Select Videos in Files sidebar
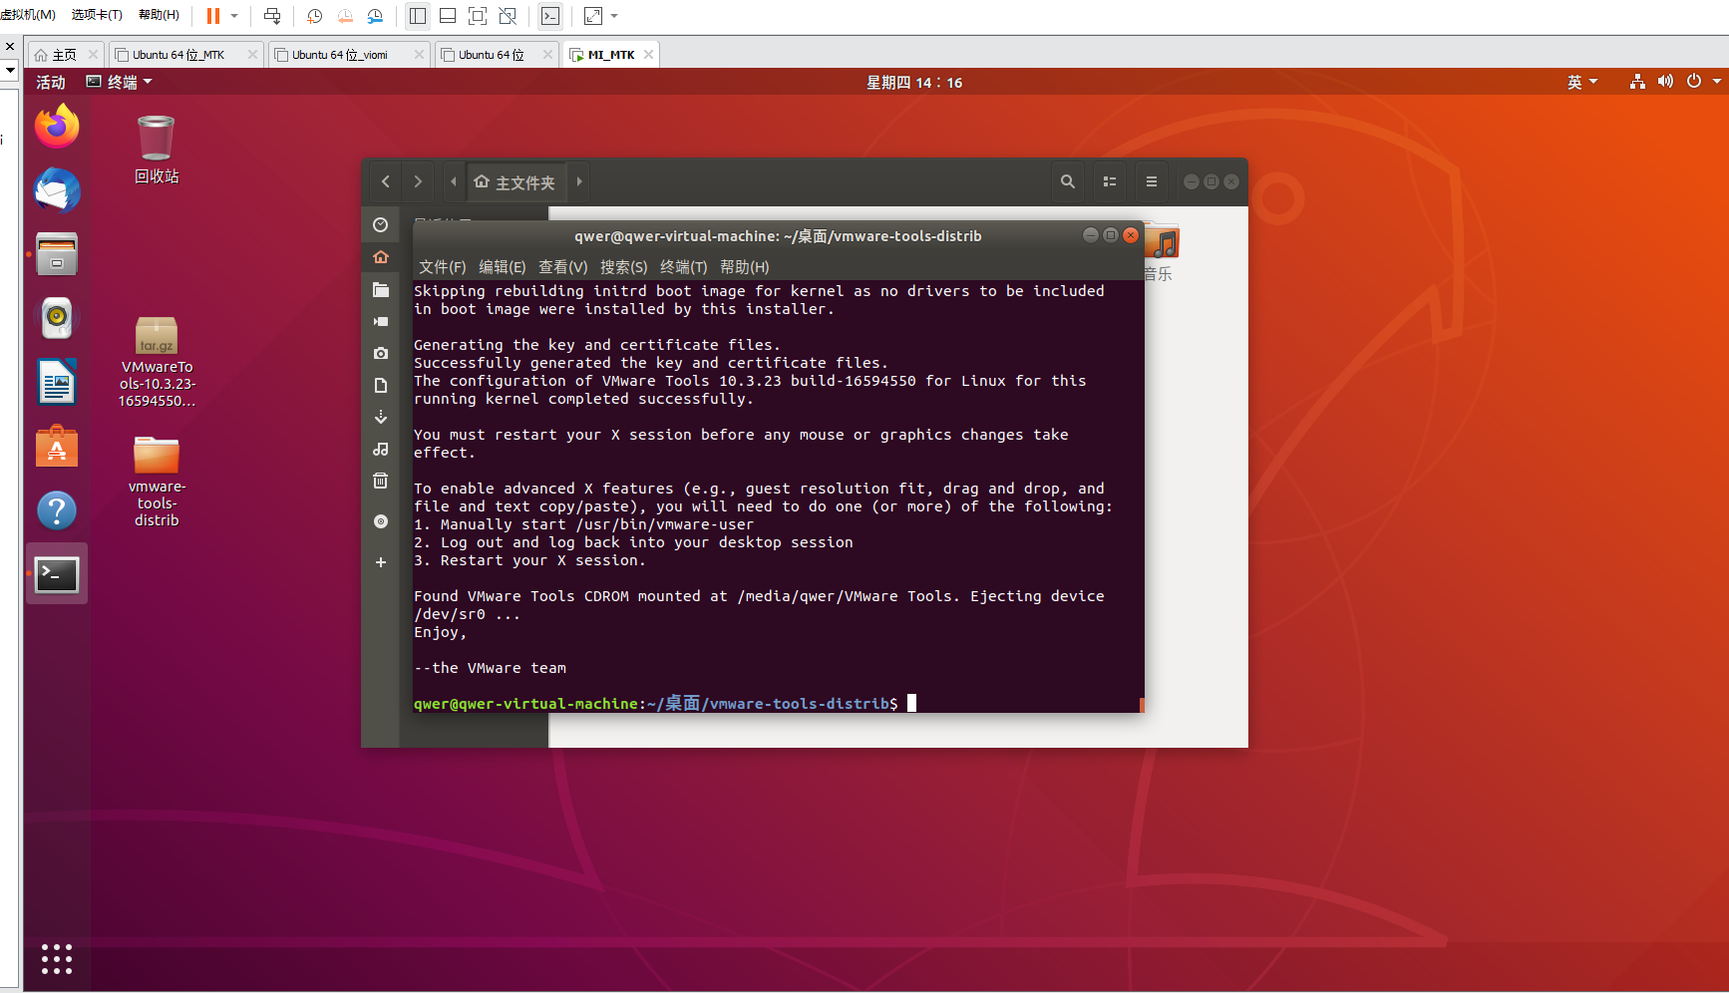Image resolution: width=1729 pixels, height=993 pixels. click(x=380, y=321)
